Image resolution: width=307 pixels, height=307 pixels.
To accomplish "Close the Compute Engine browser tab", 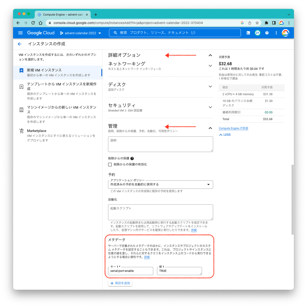I will tap(87, 15).
